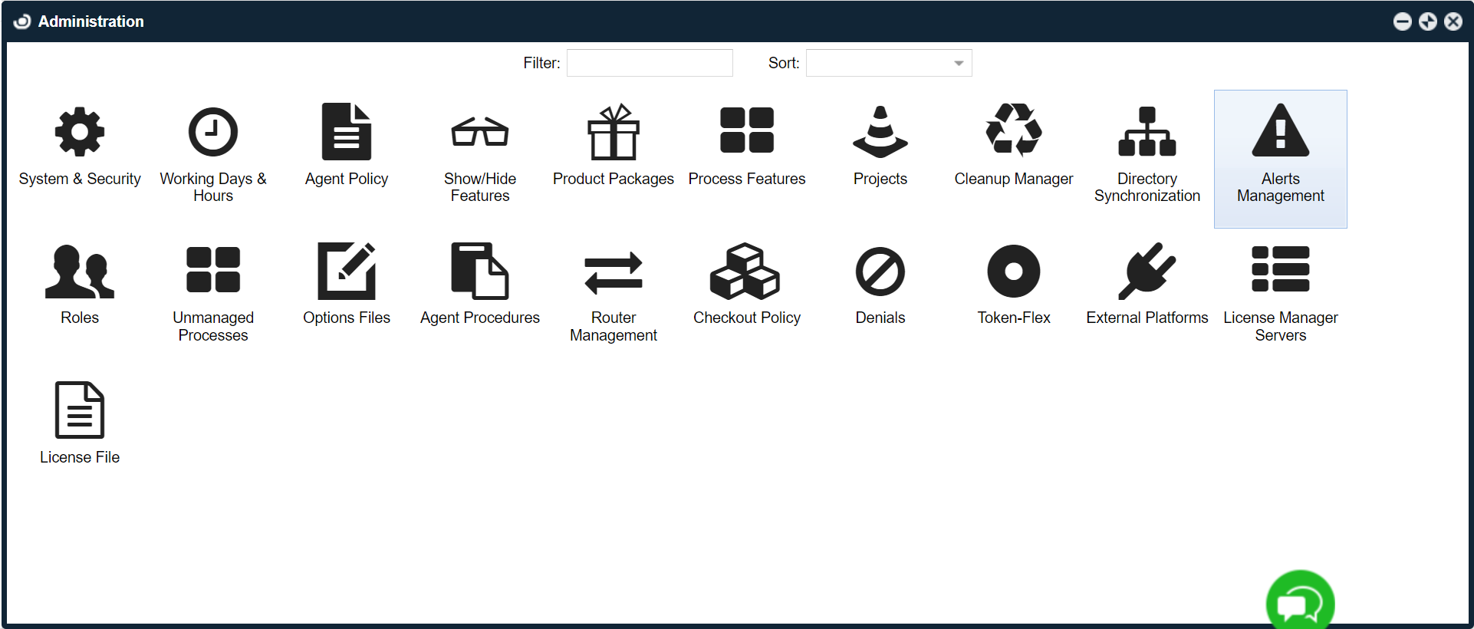Screen dimensions: 1474x629
Task: Open the Agent Policy icon
Action: [x=347, y=133]
